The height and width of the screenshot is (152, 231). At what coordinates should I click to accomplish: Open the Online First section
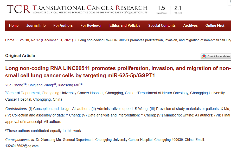click(x=215, y=26)
